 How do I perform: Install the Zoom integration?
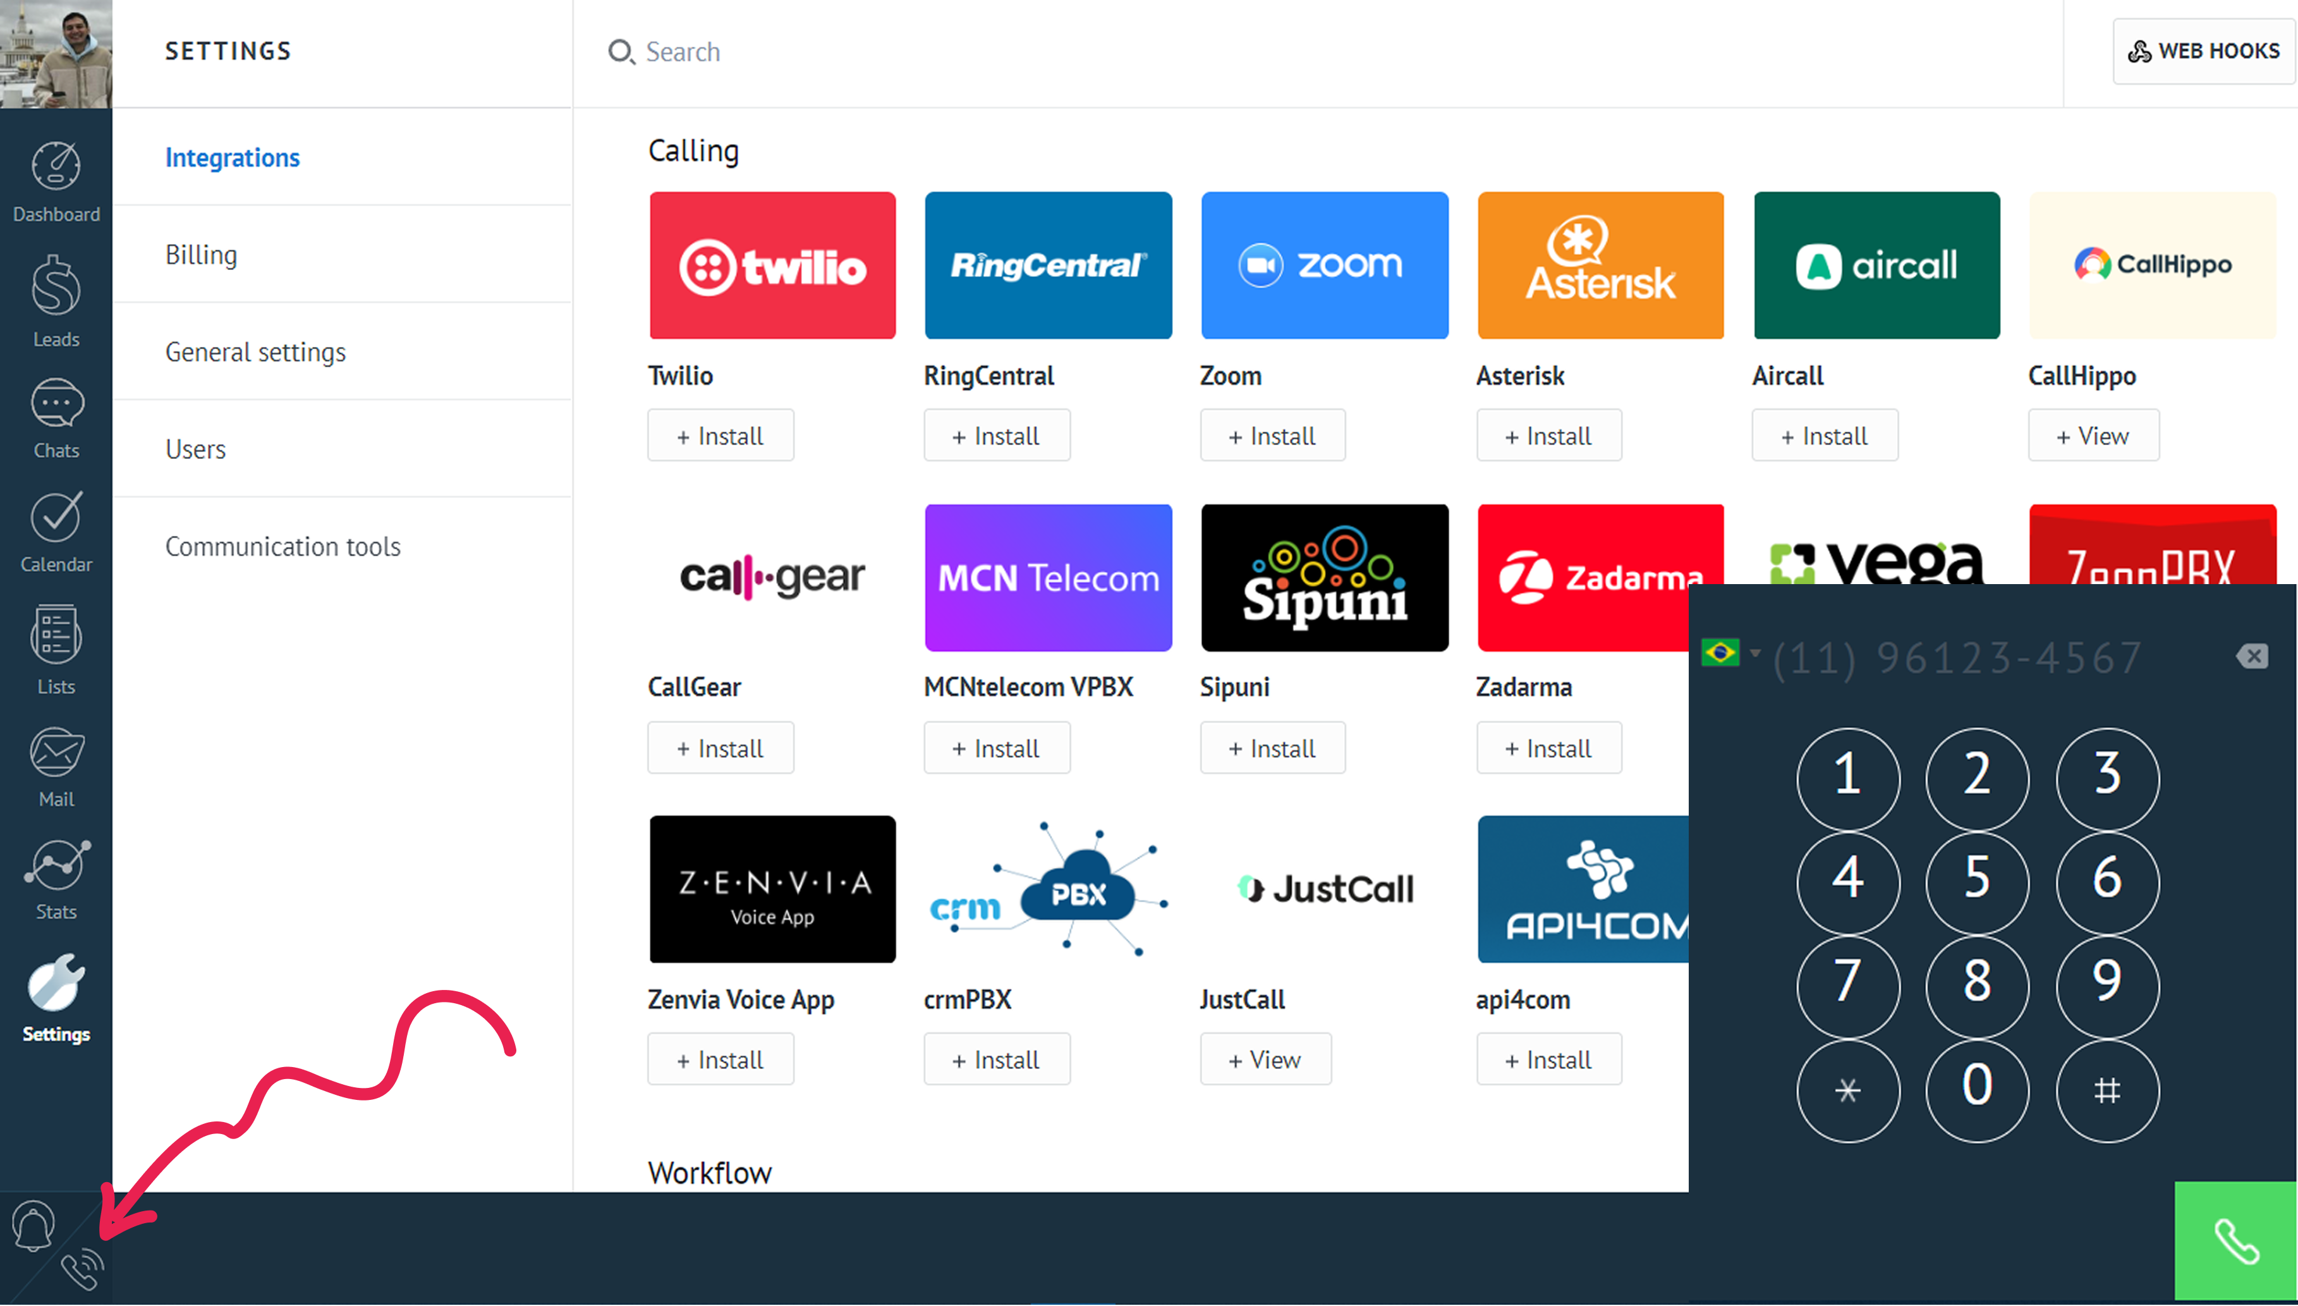pos(1273,436)
